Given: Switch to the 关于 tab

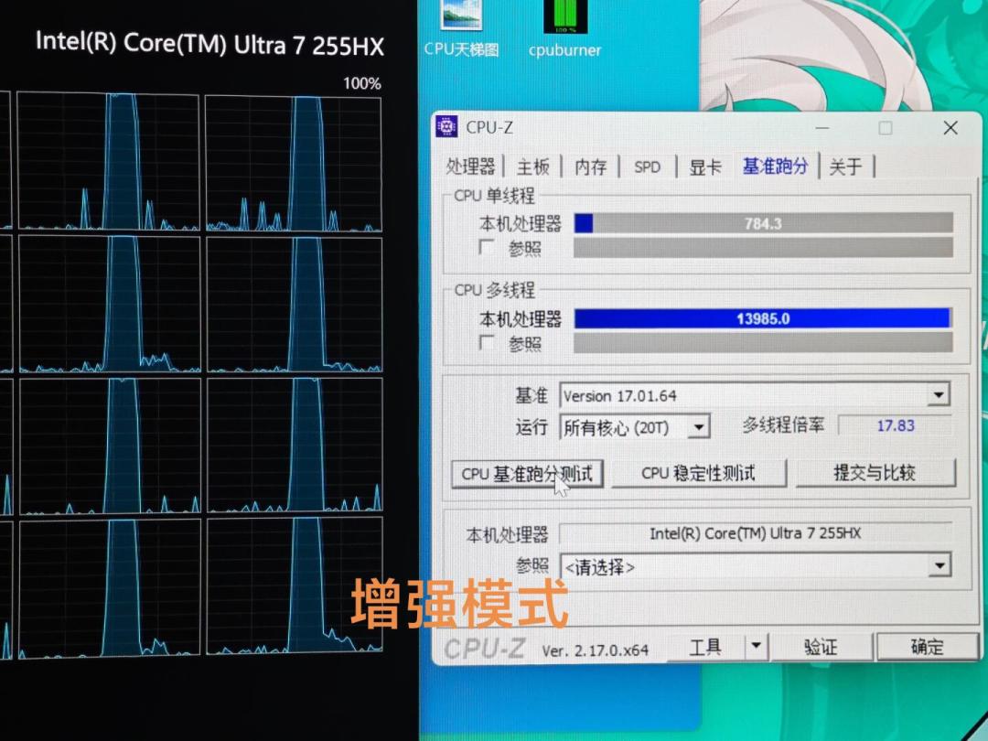Looking at the screenshot, I should (x=845, y=167).
